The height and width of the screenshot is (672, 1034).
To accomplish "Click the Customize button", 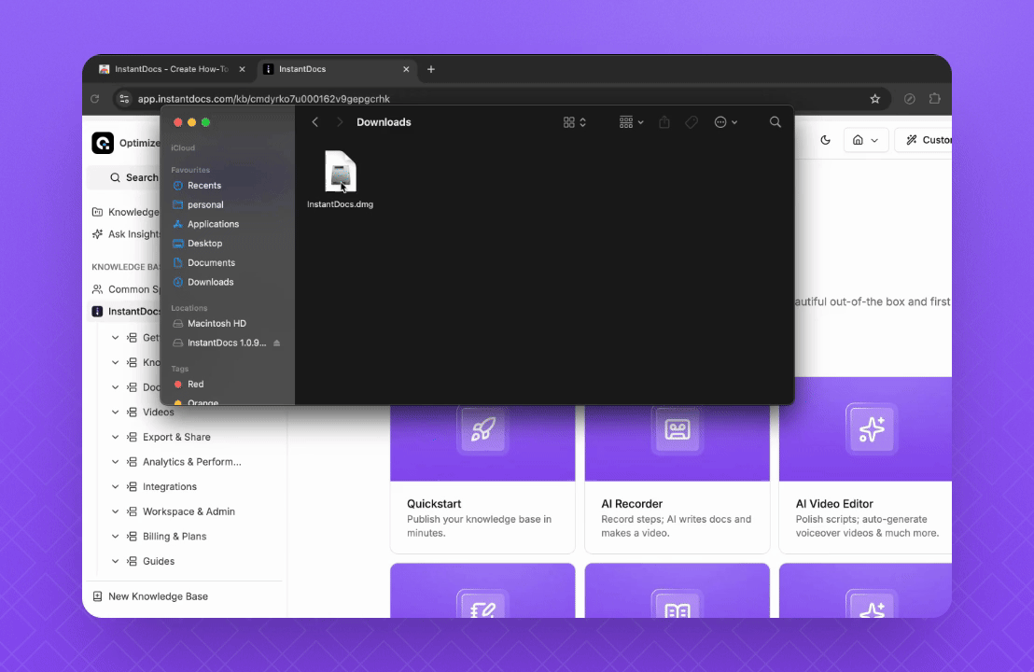I will point(923,140).
